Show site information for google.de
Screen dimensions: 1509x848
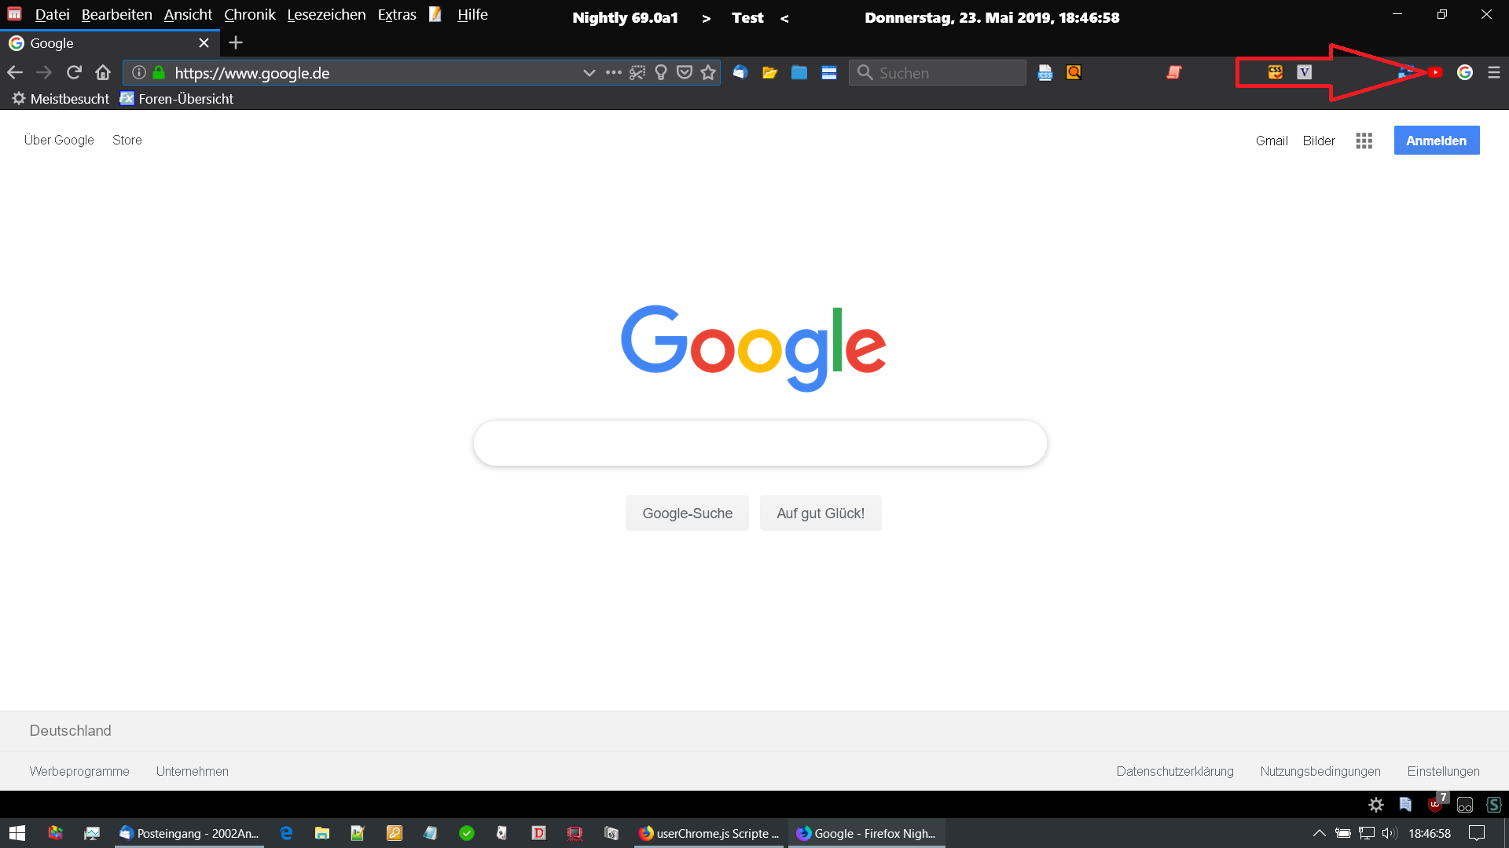point(139,72)
